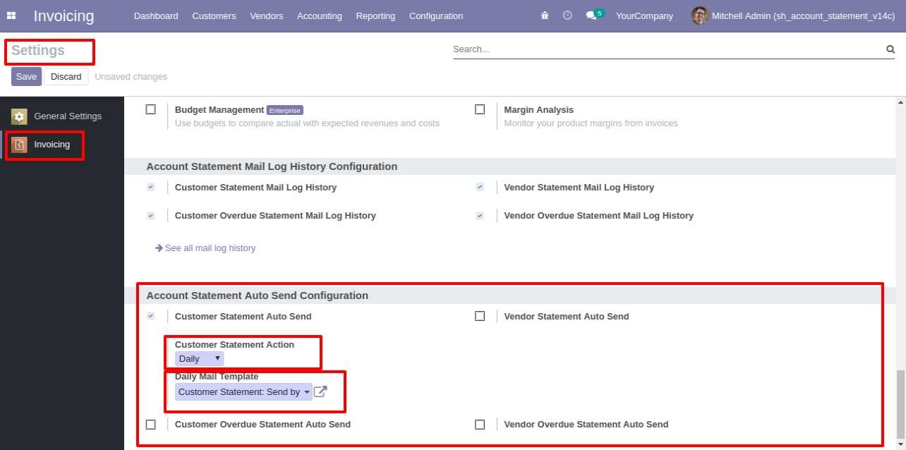
Task: Toggle Customer Overdue Statement Mail Log History checkbox
Action: (x=150, y=216)
